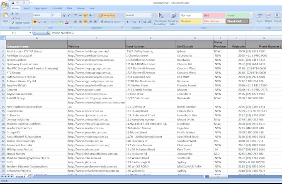
Task: Open the Font name Calibri dropdown
Action: [x=50, y=15]
